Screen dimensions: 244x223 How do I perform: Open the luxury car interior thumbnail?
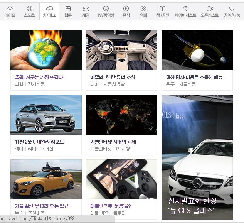click(x=121, y=50)
